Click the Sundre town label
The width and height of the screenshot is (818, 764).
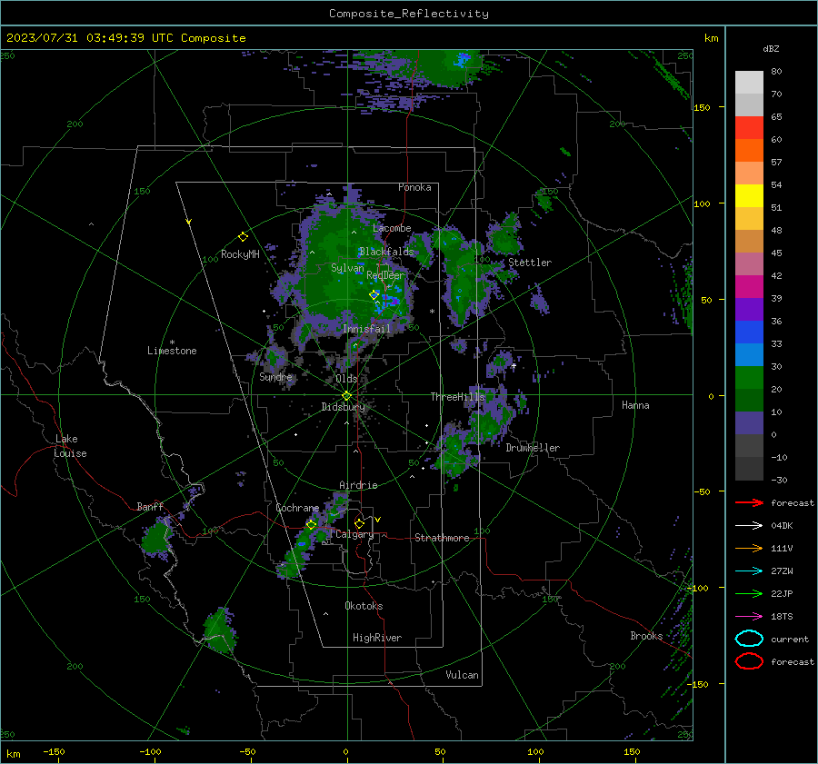point(275,377)
